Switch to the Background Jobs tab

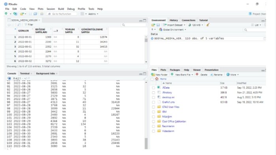(45, 74)
